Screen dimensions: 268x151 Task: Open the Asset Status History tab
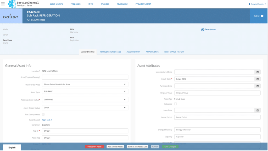click(174, 52)
